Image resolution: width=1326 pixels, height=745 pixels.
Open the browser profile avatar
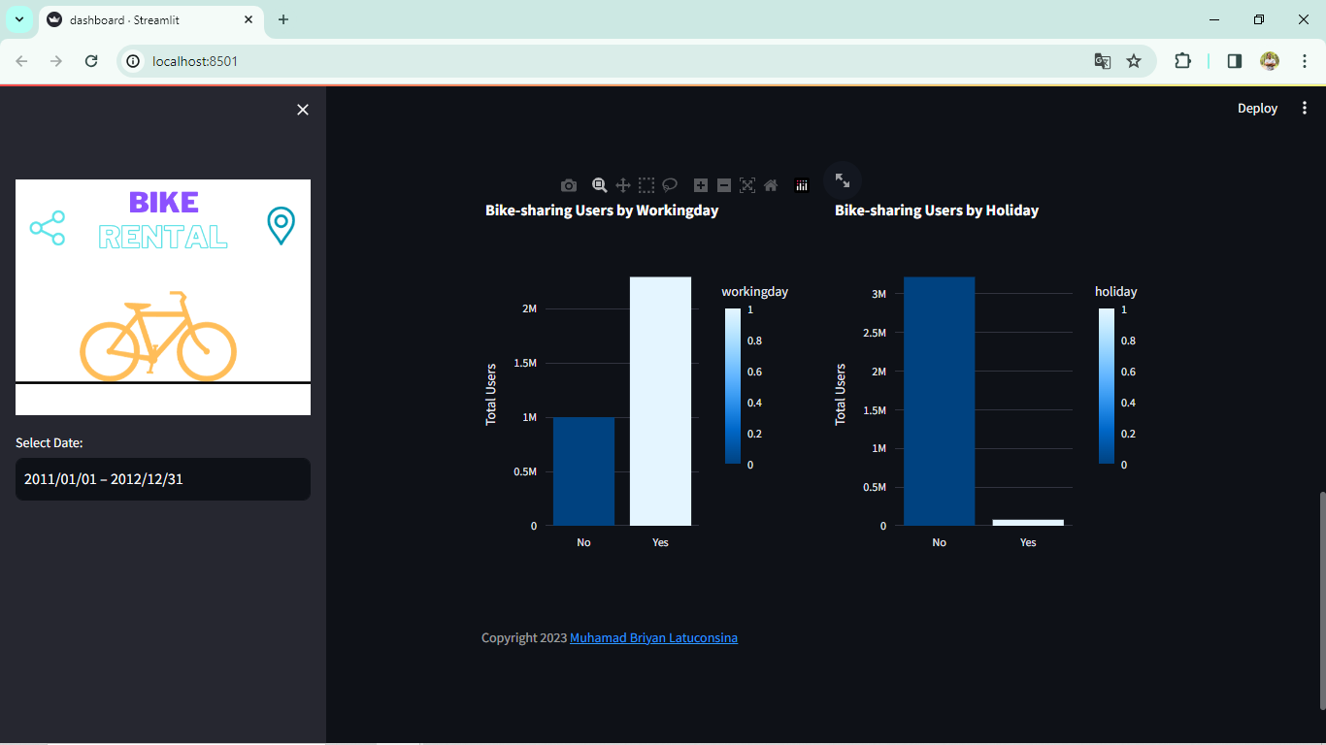(x=1270, y=61)
